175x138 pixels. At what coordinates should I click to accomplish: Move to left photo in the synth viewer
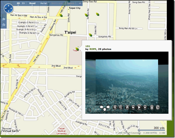[101, 107]
